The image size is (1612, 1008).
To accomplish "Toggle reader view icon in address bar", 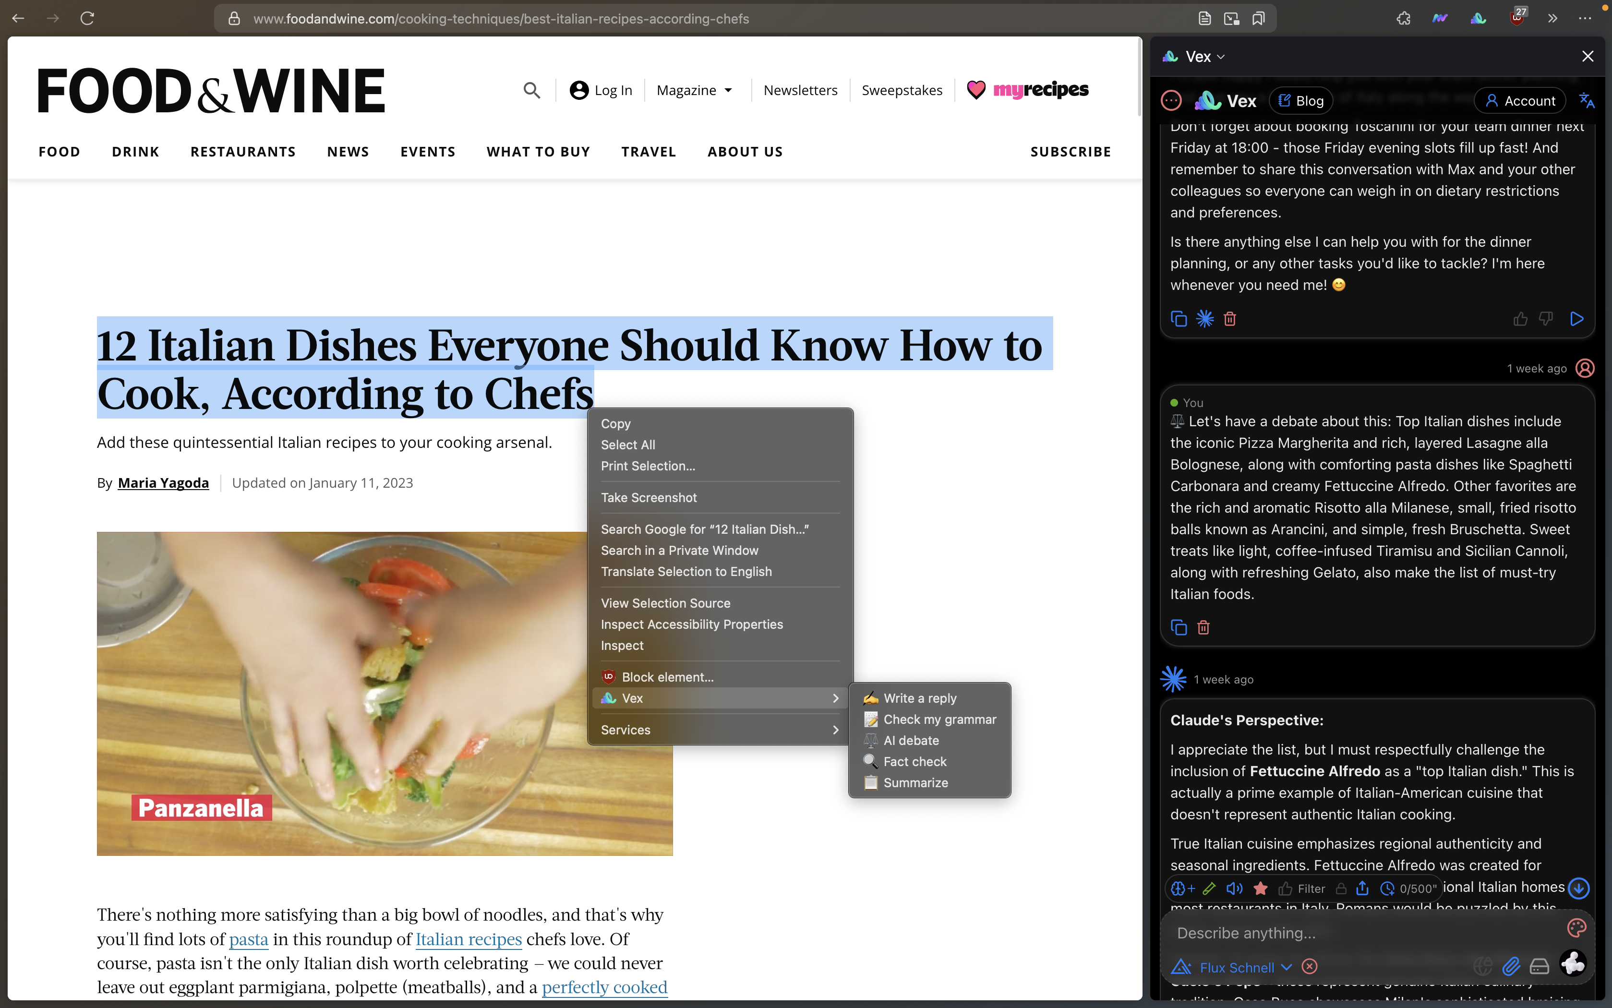I will pyautogui.click(x=1204, y=19).
